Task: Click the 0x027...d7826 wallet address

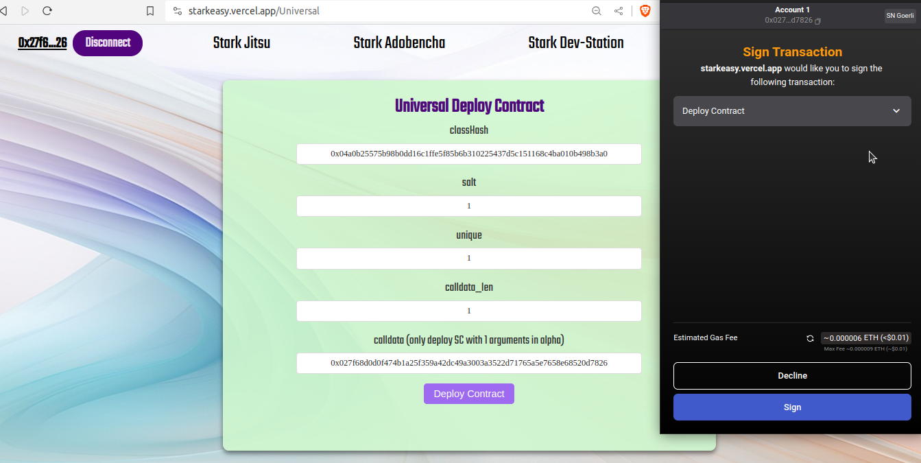Action: point(789,21)
